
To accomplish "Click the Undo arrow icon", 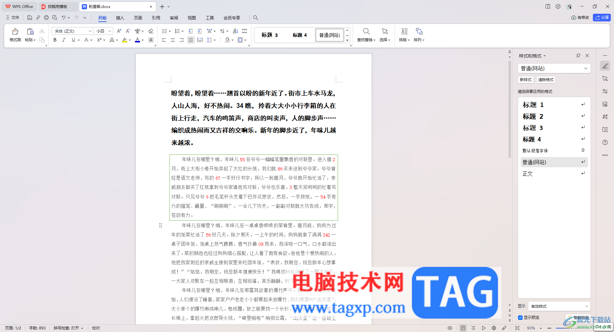I will pyautogui.click(x=63, y=18).
